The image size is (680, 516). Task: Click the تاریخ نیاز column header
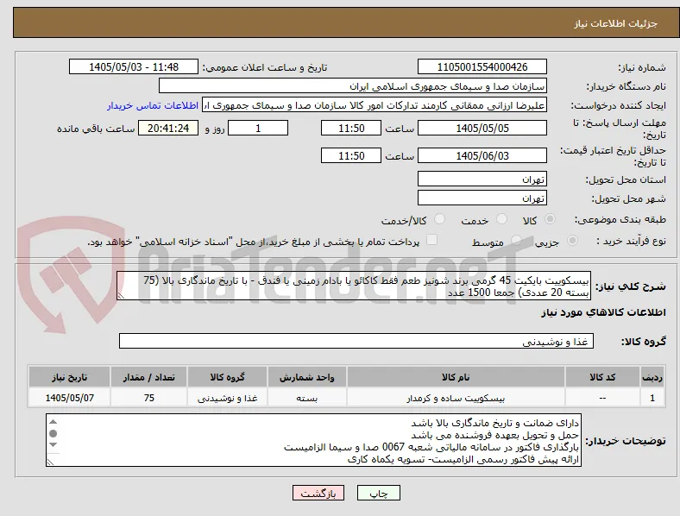(69, 377)
